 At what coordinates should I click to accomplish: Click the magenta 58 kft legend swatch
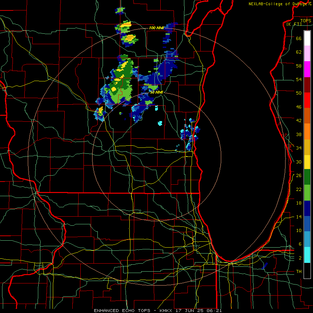pos(307,69)
